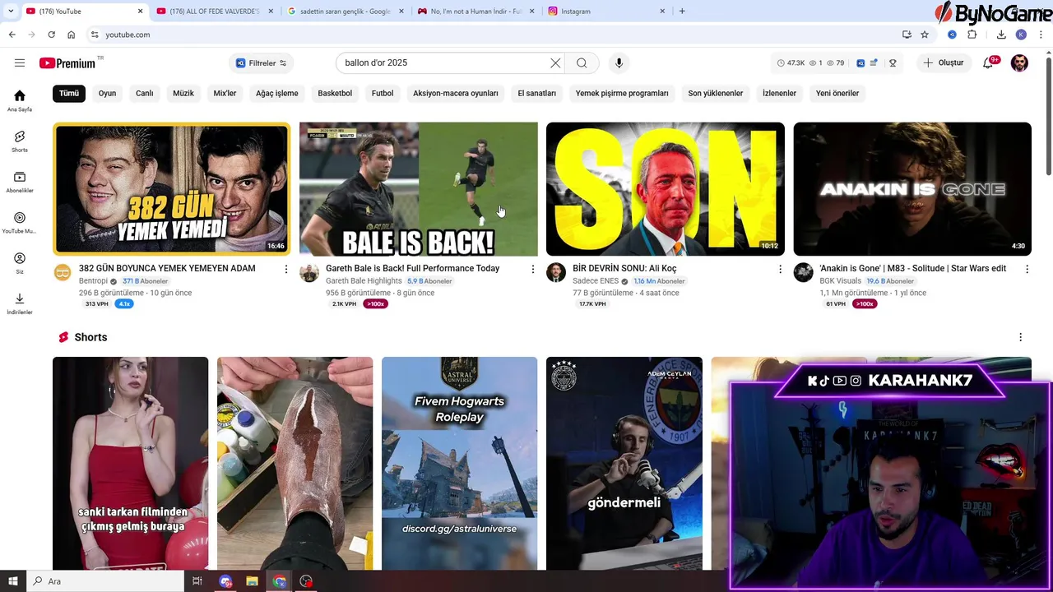
Task: Open Task View on the taskbar
Action: (197, 581)
